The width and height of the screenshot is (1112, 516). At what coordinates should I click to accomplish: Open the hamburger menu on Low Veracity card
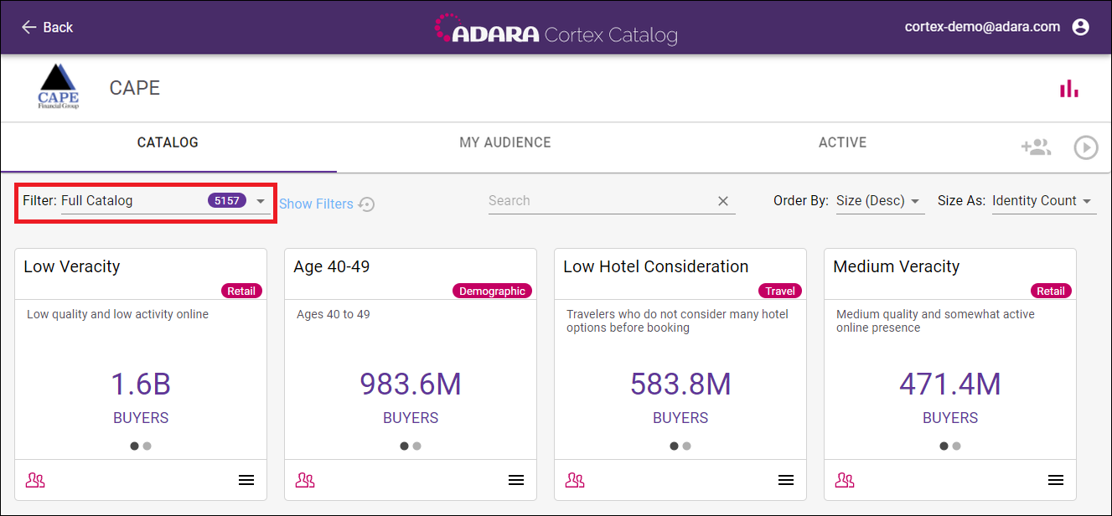[246, 480]
